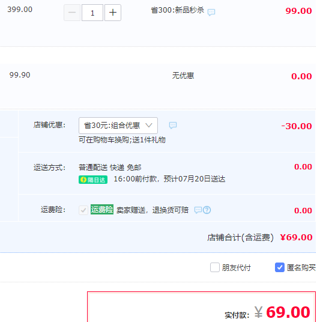Viewport: 317px width, 322px height.
Task: Click the green 隔日达 next-day delivery badge
Action: [93, 180]
